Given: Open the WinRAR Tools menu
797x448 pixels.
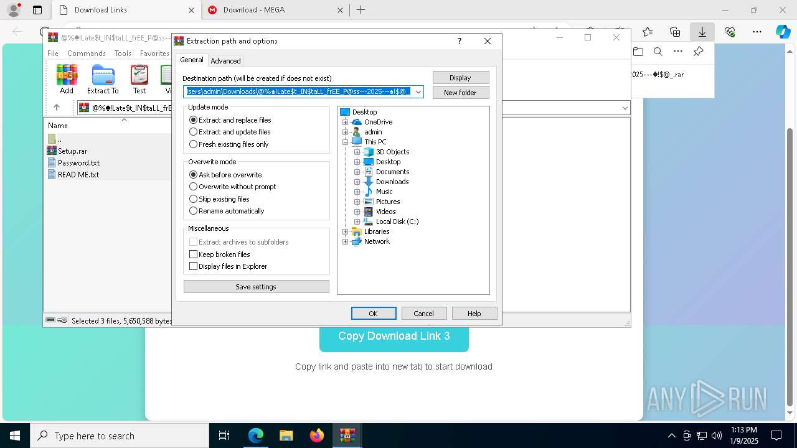Looking at the screenshot, I should pos(123,54).
